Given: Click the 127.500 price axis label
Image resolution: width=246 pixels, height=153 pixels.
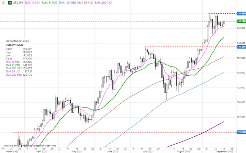Looking at the screenshot, I should click(241, 117).
